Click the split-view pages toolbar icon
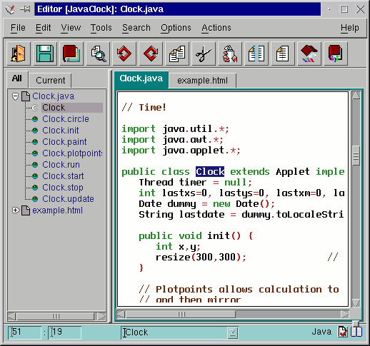 tap(256, 54)
